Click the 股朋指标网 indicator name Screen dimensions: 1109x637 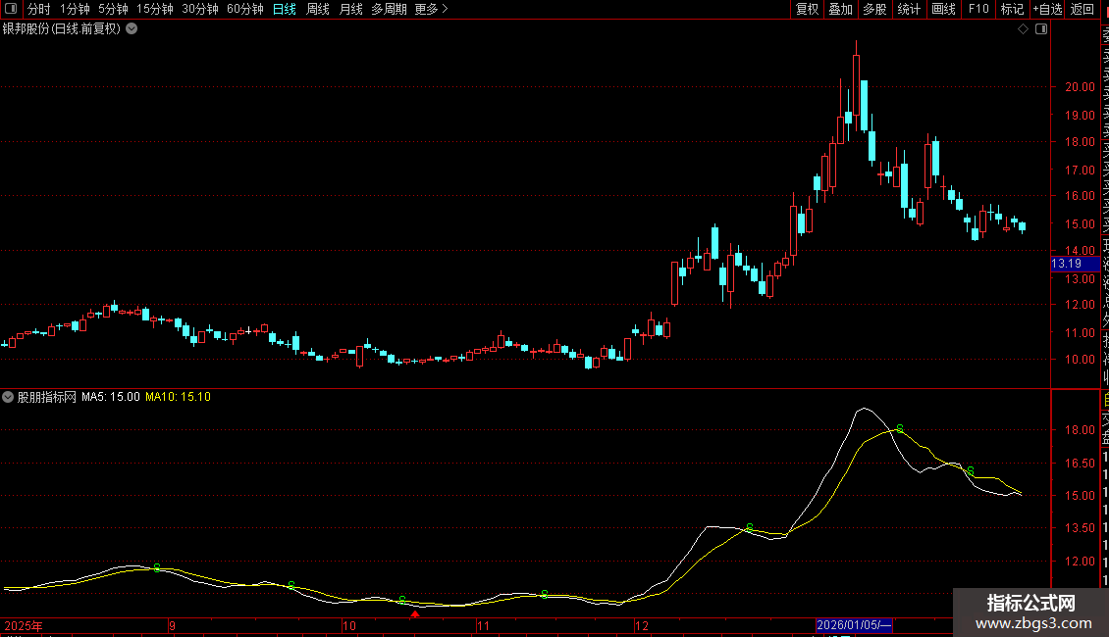click(47, 397)
